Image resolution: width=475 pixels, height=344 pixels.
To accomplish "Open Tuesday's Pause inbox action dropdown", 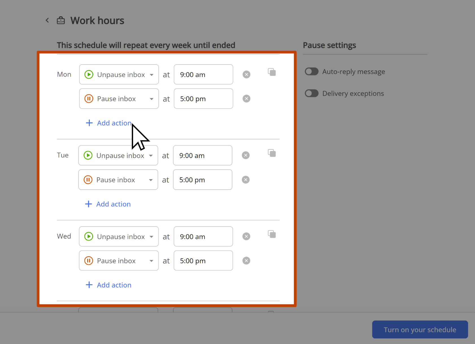I will (x=118, y=180).
